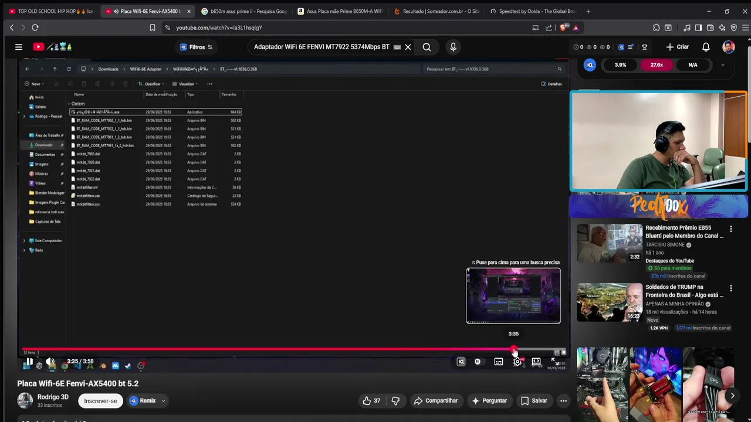
Task: Click the Perguntar button
Action: [x=489, y=401]
